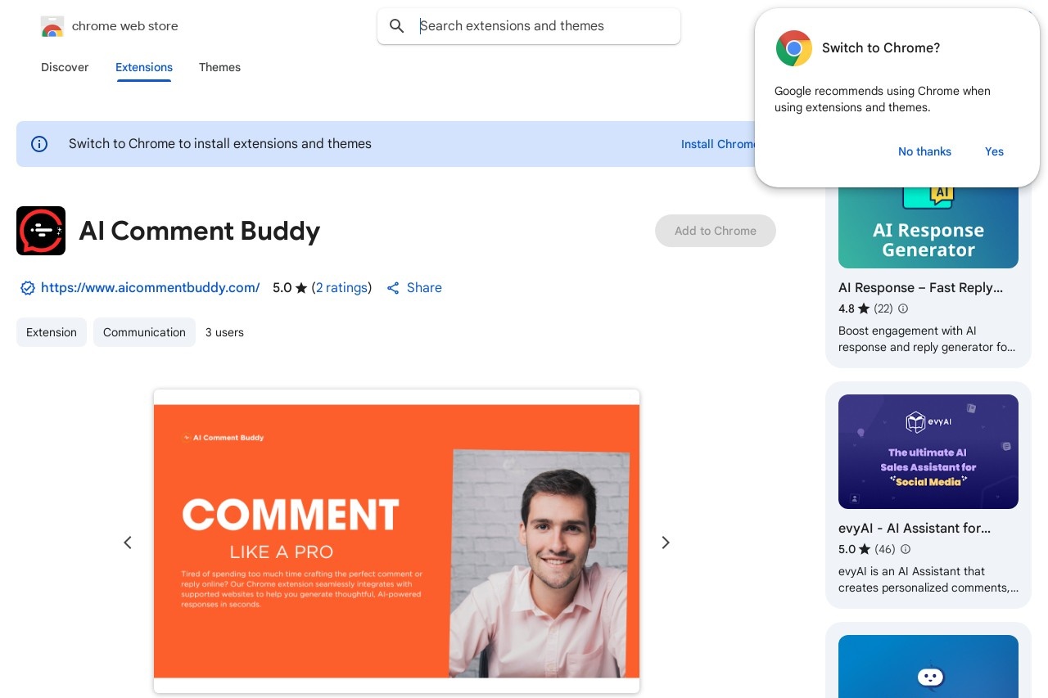1048x698 pixels.
Task: Click the Share button
Action: pos(414,288)
